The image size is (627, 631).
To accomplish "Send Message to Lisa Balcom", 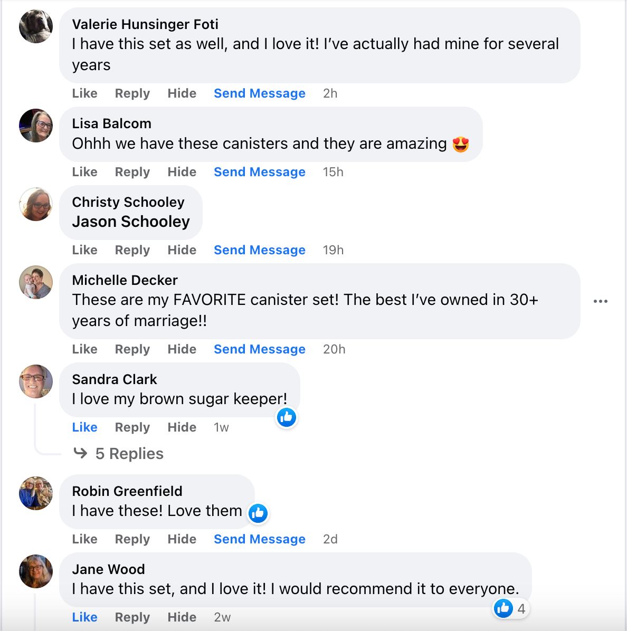I will coord(259,172).
